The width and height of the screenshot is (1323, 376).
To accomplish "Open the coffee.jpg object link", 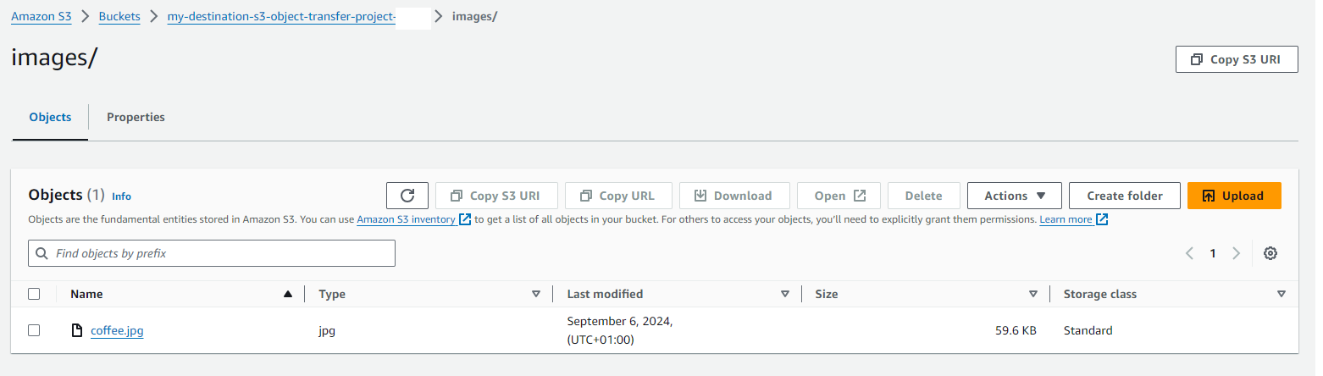I will [x=117, y=330].
